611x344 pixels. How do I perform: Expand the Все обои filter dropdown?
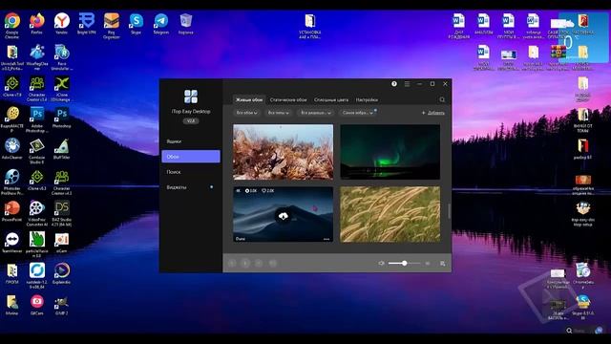coord(247,113)
